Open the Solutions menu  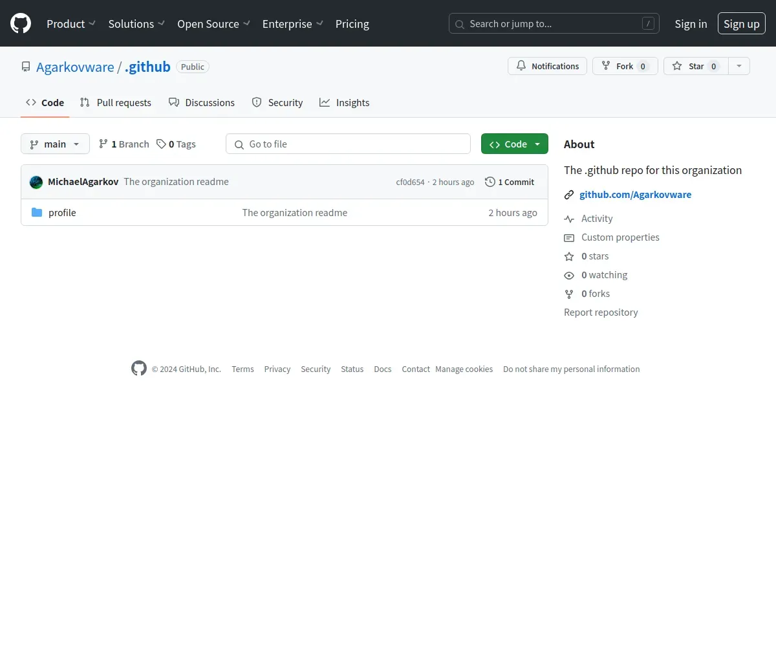pyautogui.click(x=136, y=24)
